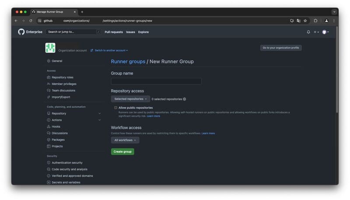
Task: Open Authentication security settings in sidebar
Action: [67, 162]
